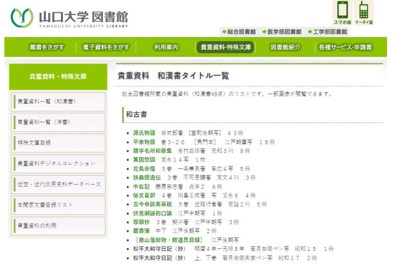Go to 工学部図書館 link
Viewport: 411px width, 266px height.
coord(327,32)
